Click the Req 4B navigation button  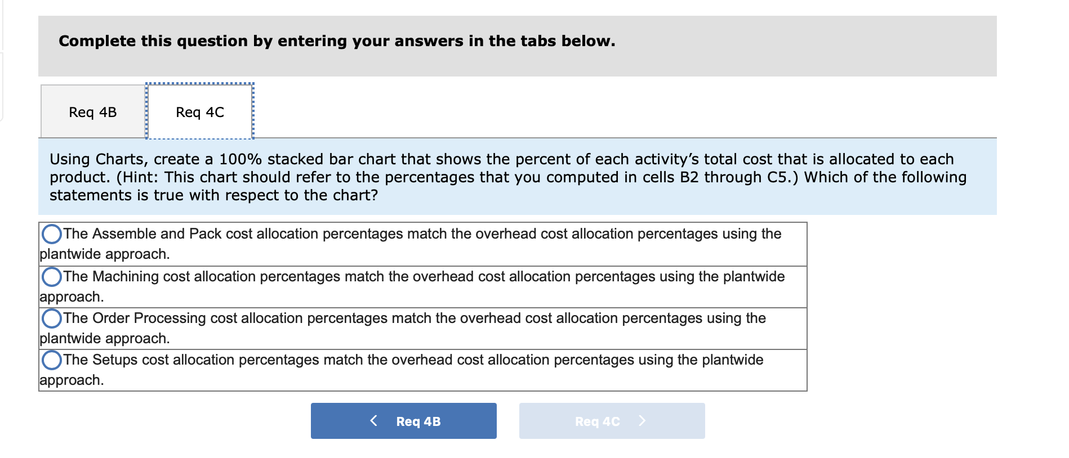click(403, 420)
